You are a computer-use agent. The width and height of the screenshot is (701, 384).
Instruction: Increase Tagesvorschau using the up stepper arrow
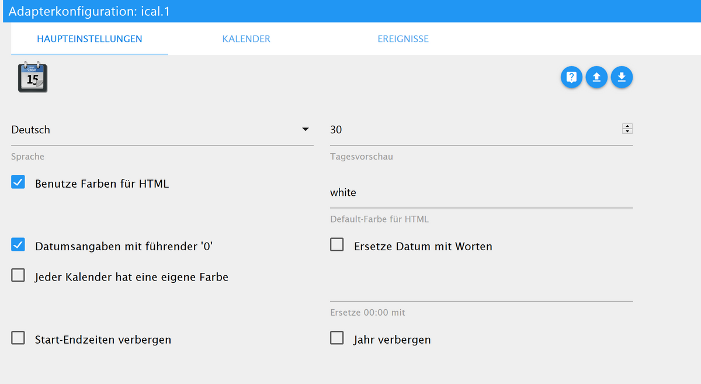tap(627, 126)
